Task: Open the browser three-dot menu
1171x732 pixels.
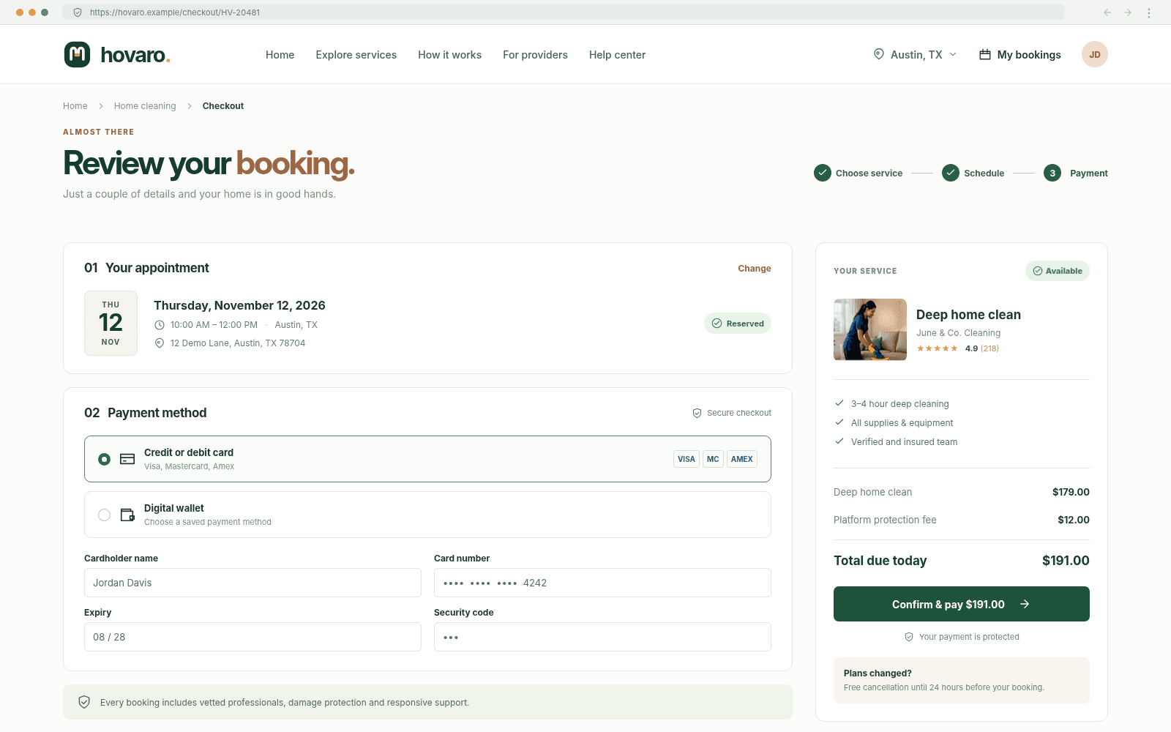Action: pyautogui.click(x=1148, y=12)
